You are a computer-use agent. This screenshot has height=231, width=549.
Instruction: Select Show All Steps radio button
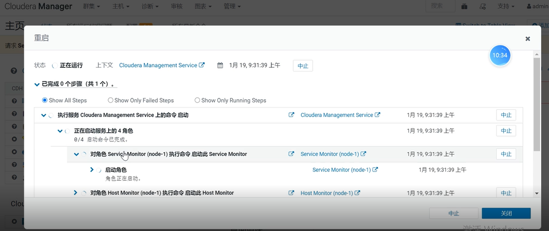click(x=45, y=100)
